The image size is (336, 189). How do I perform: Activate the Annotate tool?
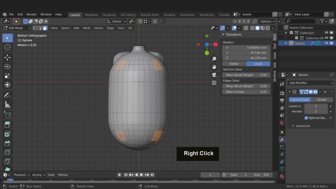click(x=7, y=95)
